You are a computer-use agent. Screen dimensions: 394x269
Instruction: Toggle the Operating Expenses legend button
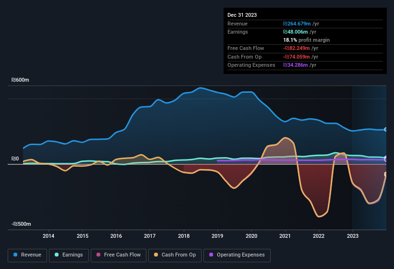click(x=237, y=255)
